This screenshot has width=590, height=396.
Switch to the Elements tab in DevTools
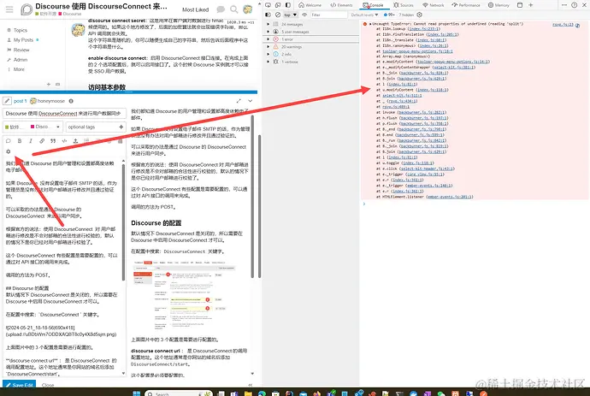pyautogui.click(x=342, y=5)
